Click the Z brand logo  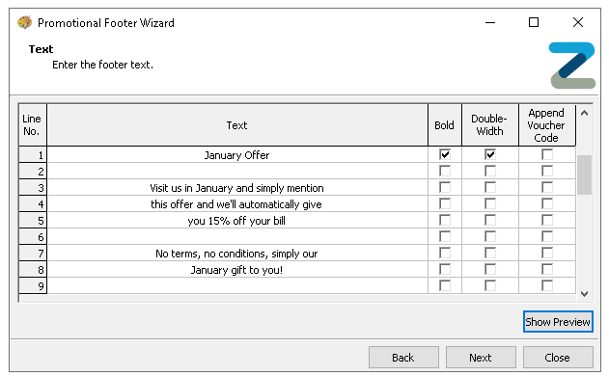[572, 66]
